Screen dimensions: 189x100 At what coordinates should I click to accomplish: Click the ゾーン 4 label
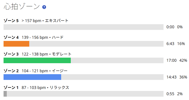(x=11, y=37)
